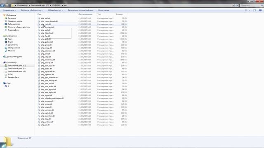Image resolution: width=264 pixels, height=148 pixels.
Task: Click php_bz2.dll file icon
Action: [x=39, y=18]
